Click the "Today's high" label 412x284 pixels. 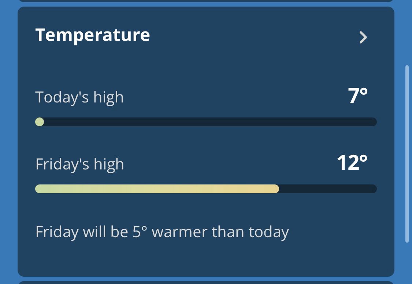pos(79,97)
